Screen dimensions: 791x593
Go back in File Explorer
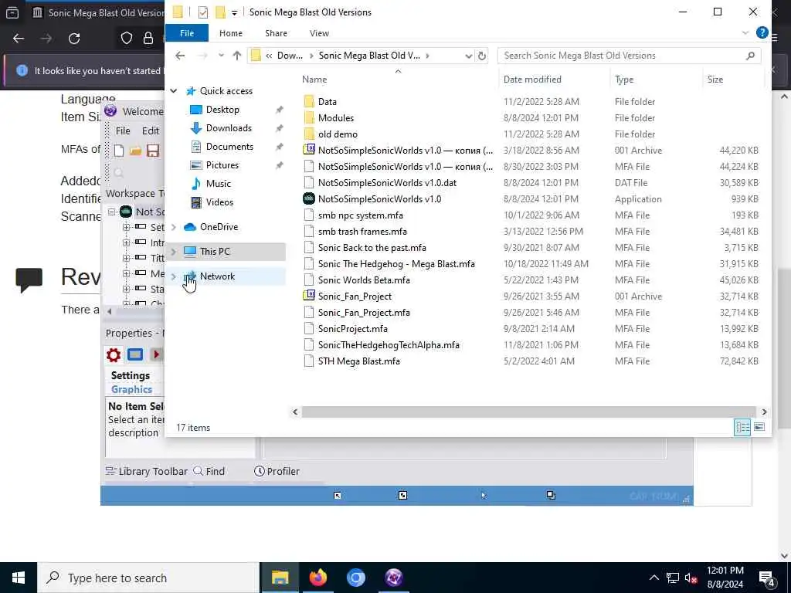tap(180, 56)
